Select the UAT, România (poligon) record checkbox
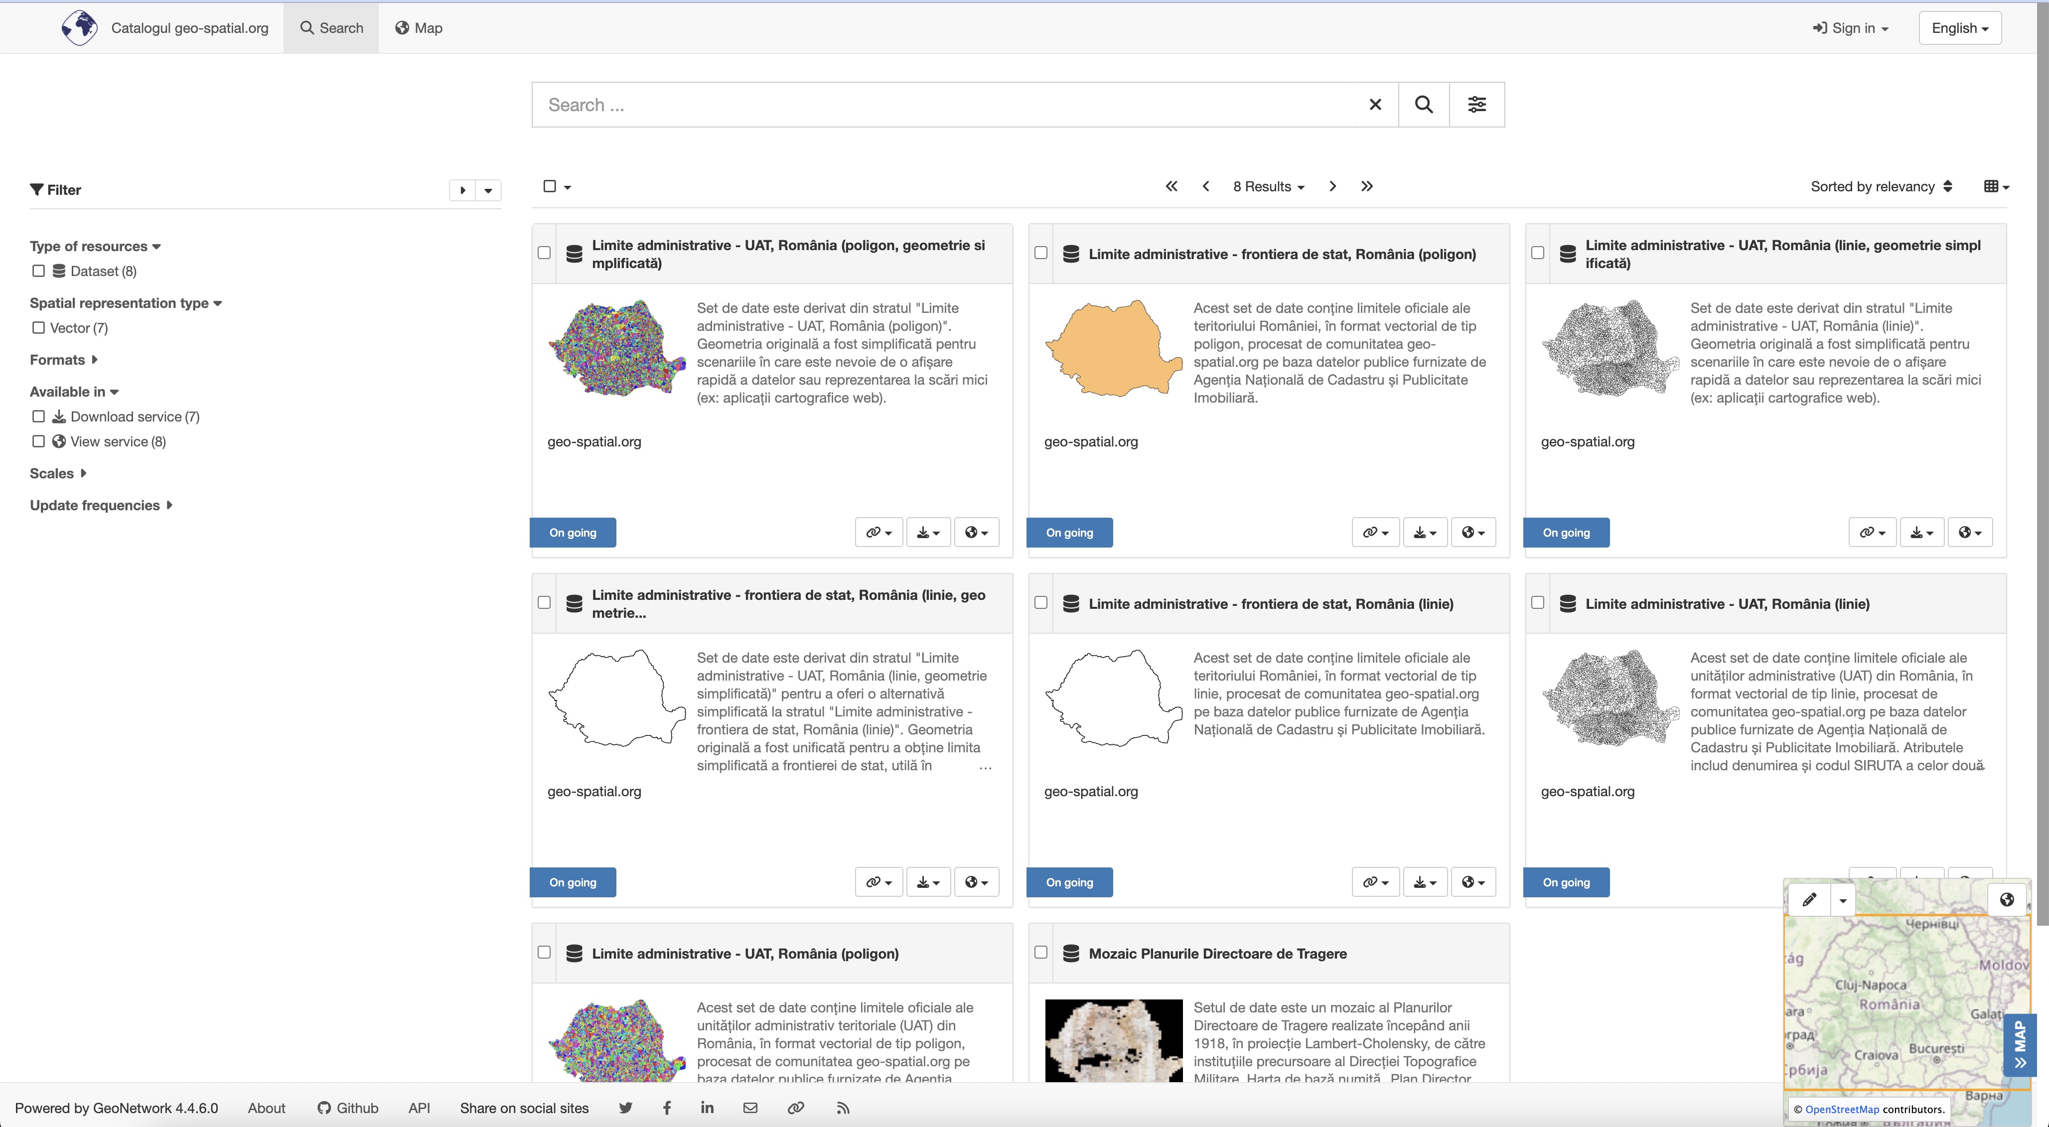Screen dimensions: 2049x1127 pos(544,953)
